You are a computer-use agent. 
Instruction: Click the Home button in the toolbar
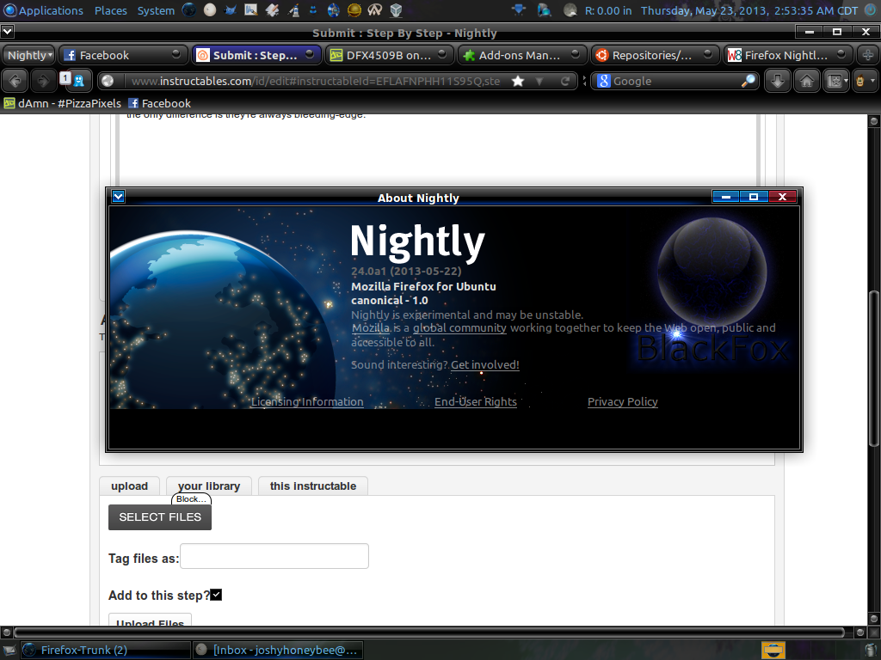pyautogui.click(x=807, y=81)
